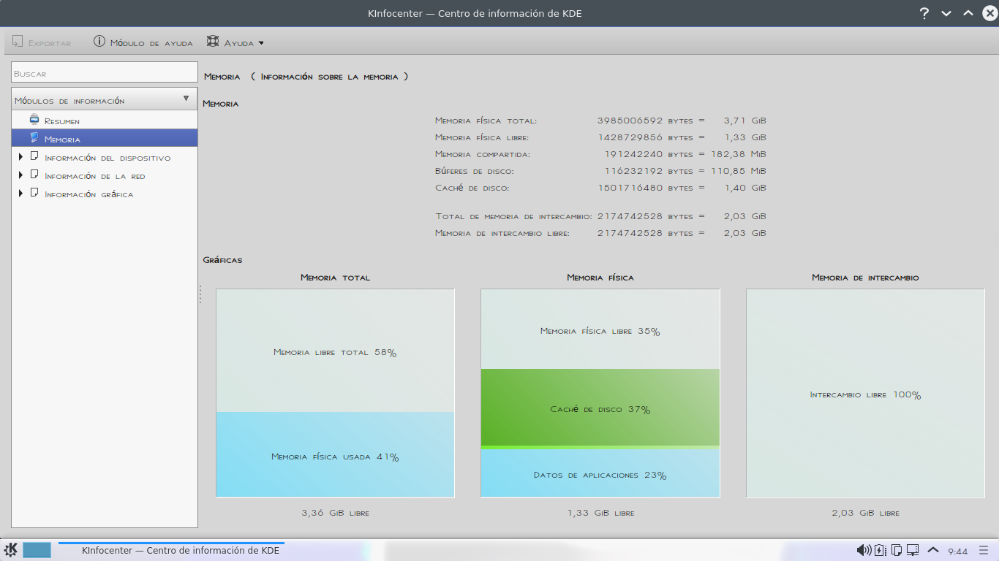Show hidden system tray icons arrow
The height and width of the screenshot is (561, 999).
pos(933,550)
